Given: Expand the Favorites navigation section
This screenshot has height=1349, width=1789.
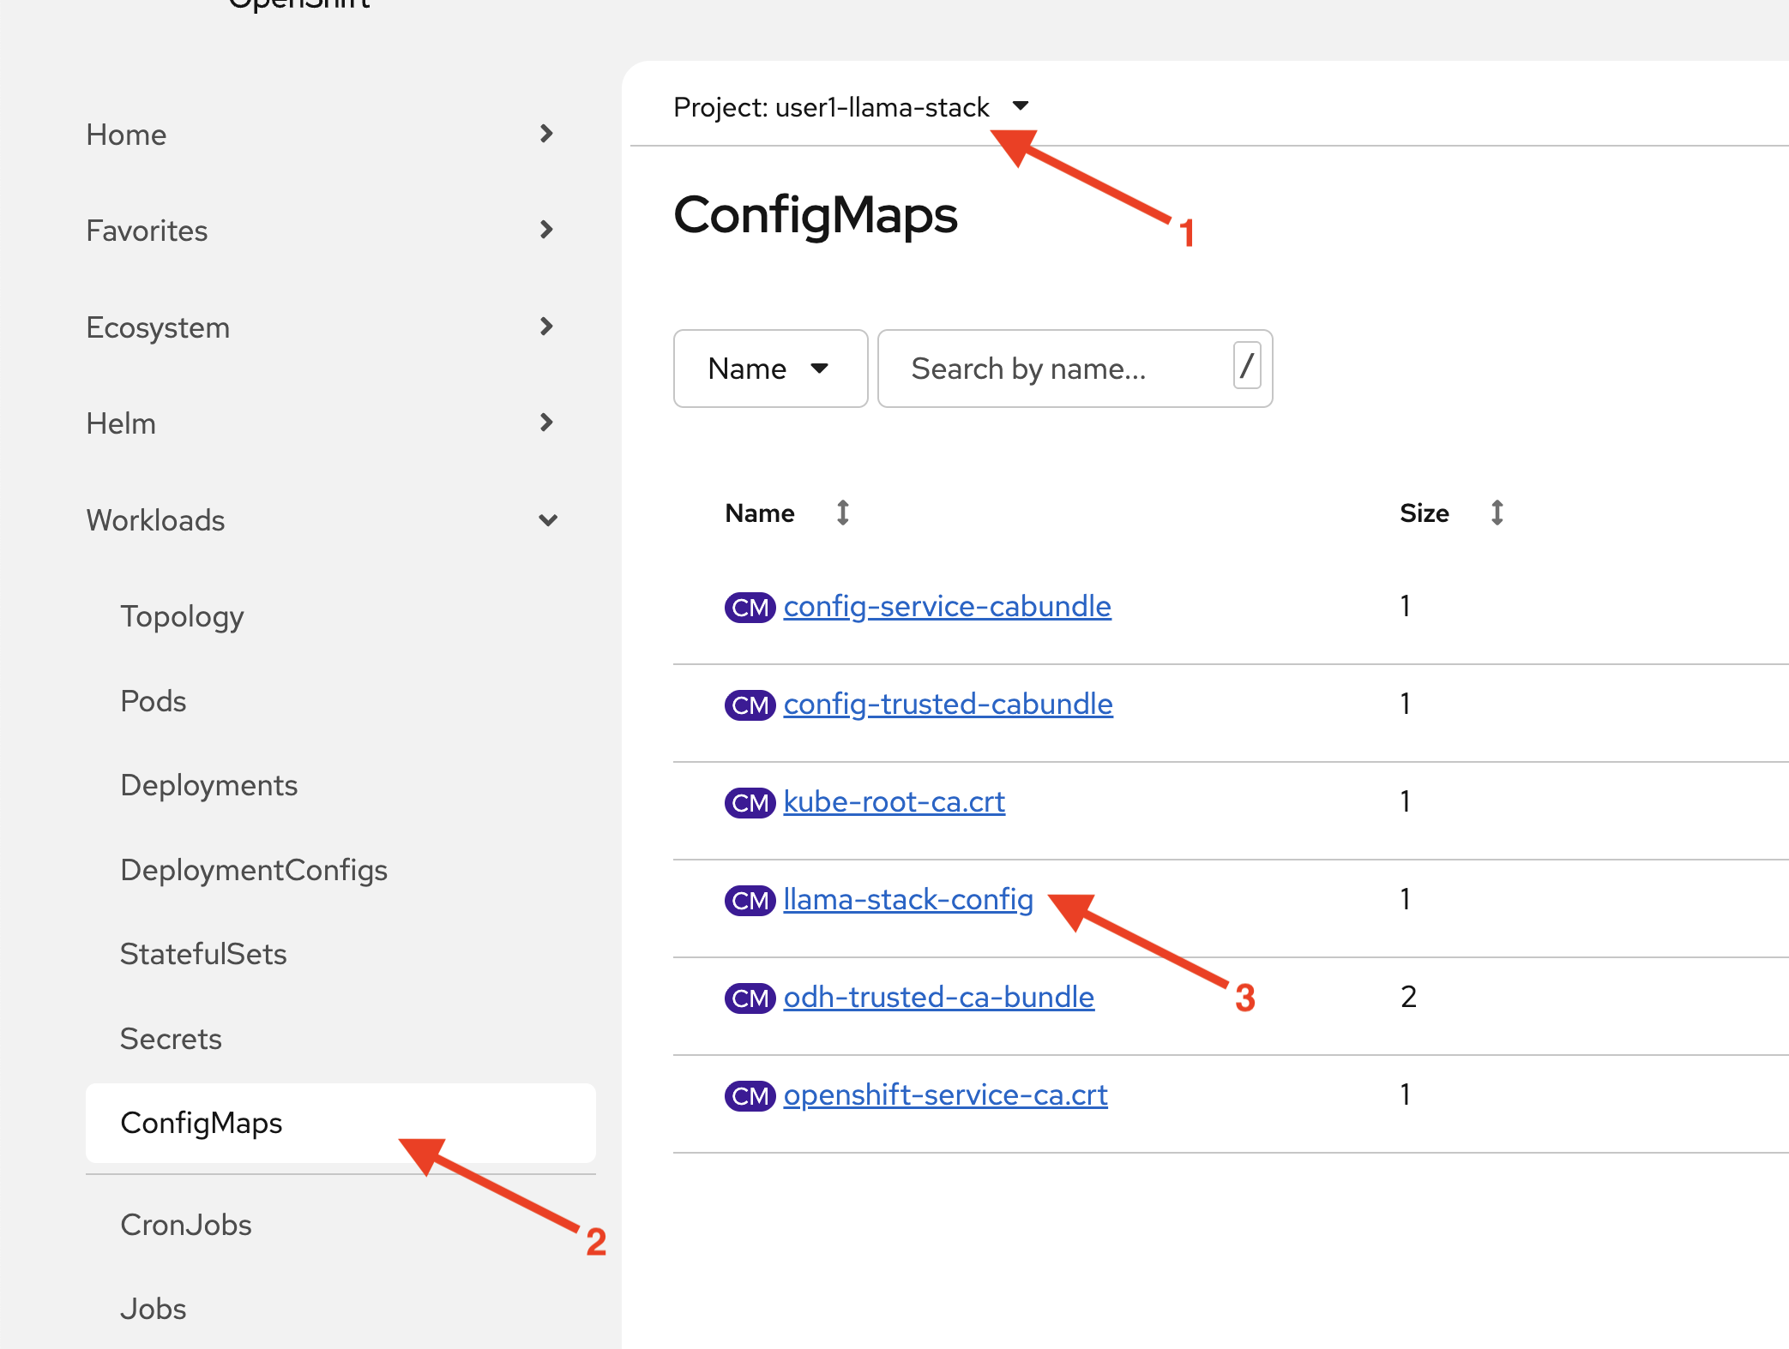Looking at the screenshot, I should (x=546, y=230).
